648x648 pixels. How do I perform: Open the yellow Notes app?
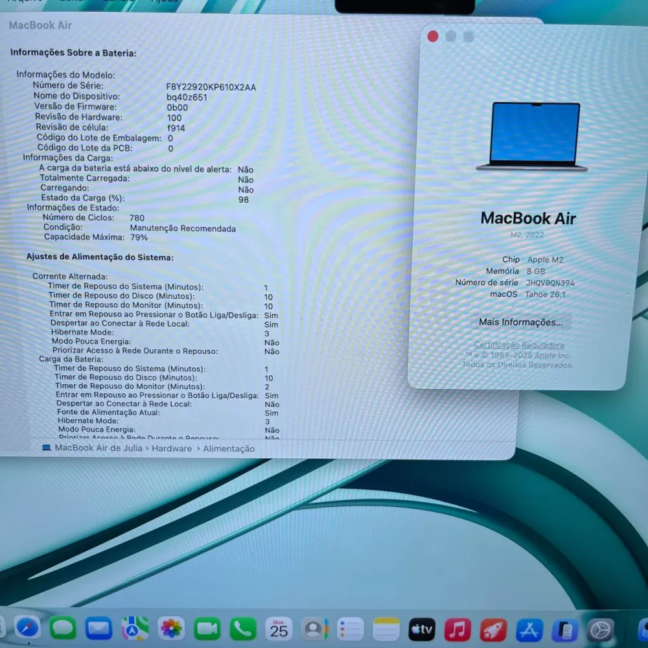[x=386, y=629]
